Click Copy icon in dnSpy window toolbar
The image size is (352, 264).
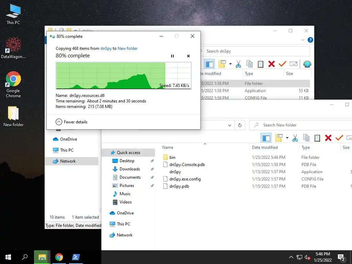pyautogui.click(x=250, y=64)
